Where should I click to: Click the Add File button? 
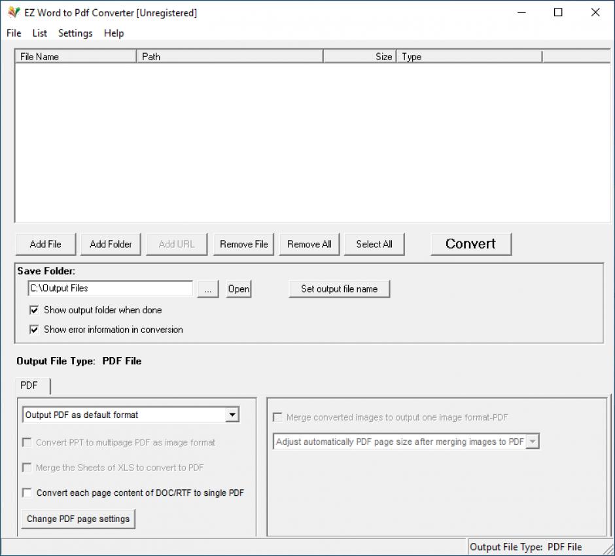pos(46,244)
